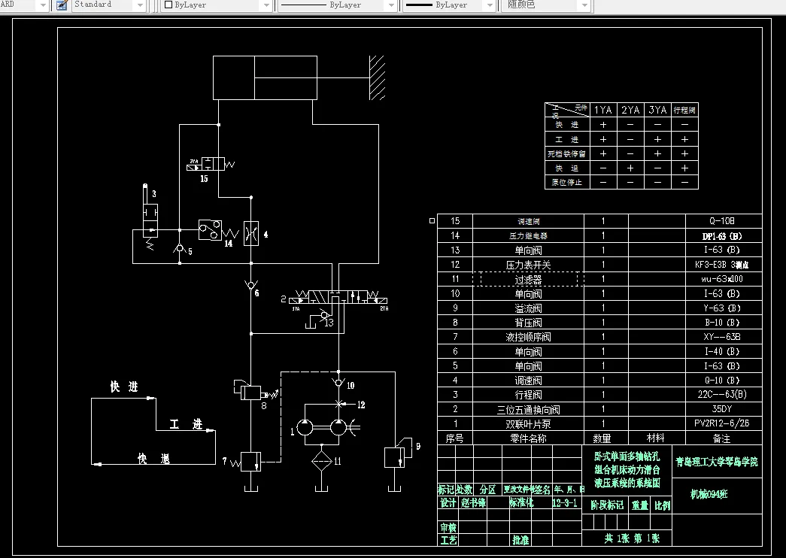Click the designer name 赵书锋

473,503
